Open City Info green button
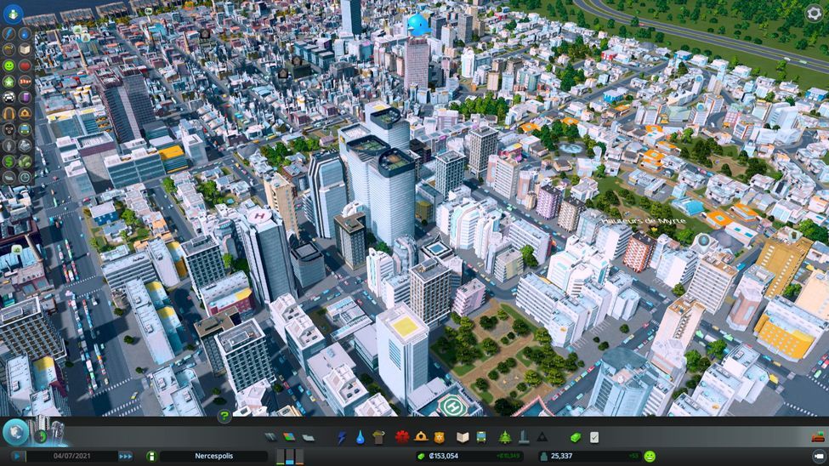829x466 pixels. pyautogui.click(x=151, y=456)
